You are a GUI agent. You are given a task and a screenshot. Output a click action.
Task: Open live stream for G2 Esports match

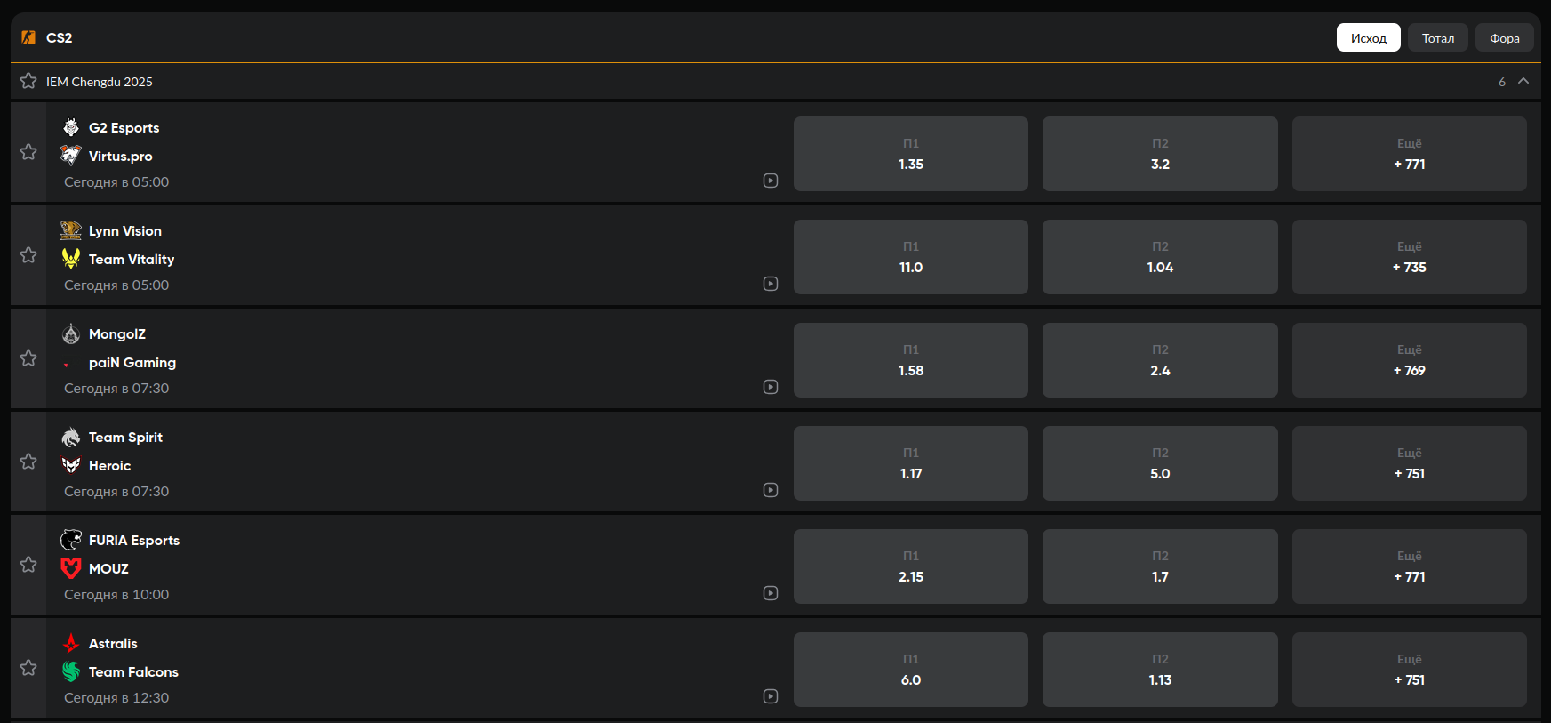pyautogui.click(x=771, y=181)
